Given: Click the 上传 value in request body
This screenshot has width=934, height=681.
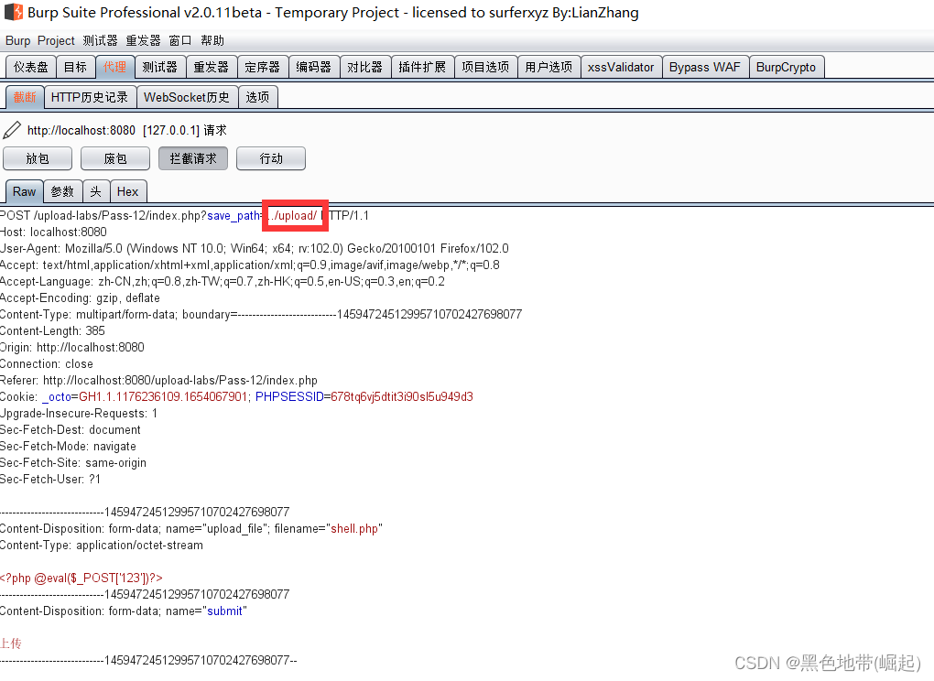Looking at the screenshot, I should click(11, 643).
